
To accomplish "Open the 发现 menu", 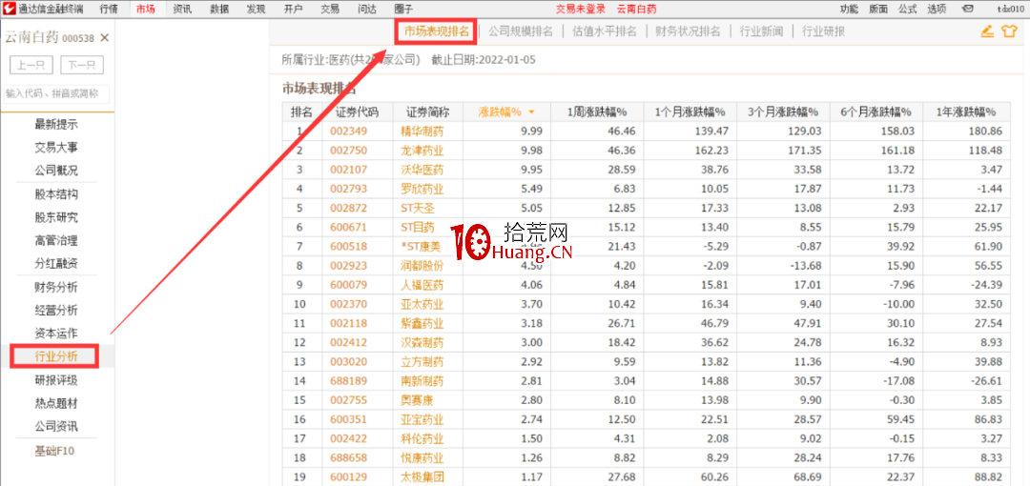I will tap(257, 9).
